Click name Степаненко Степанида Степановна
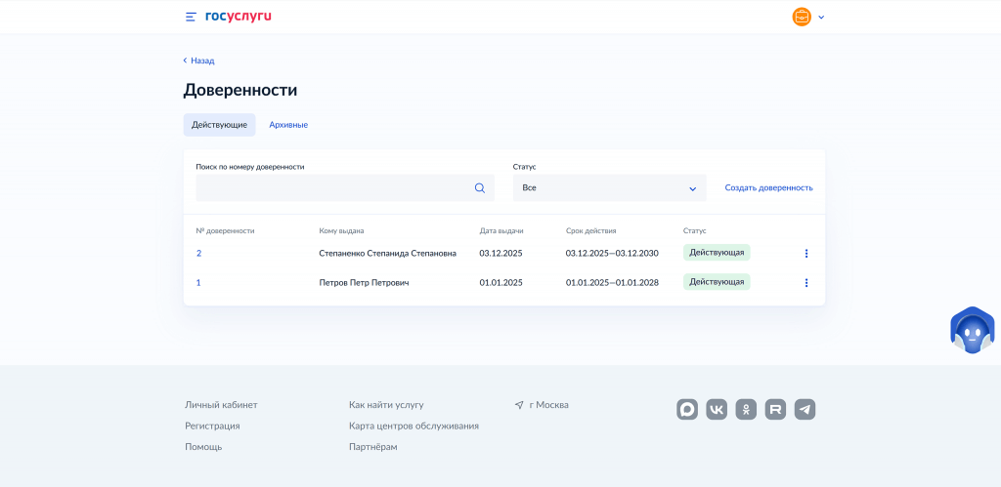 387,253
